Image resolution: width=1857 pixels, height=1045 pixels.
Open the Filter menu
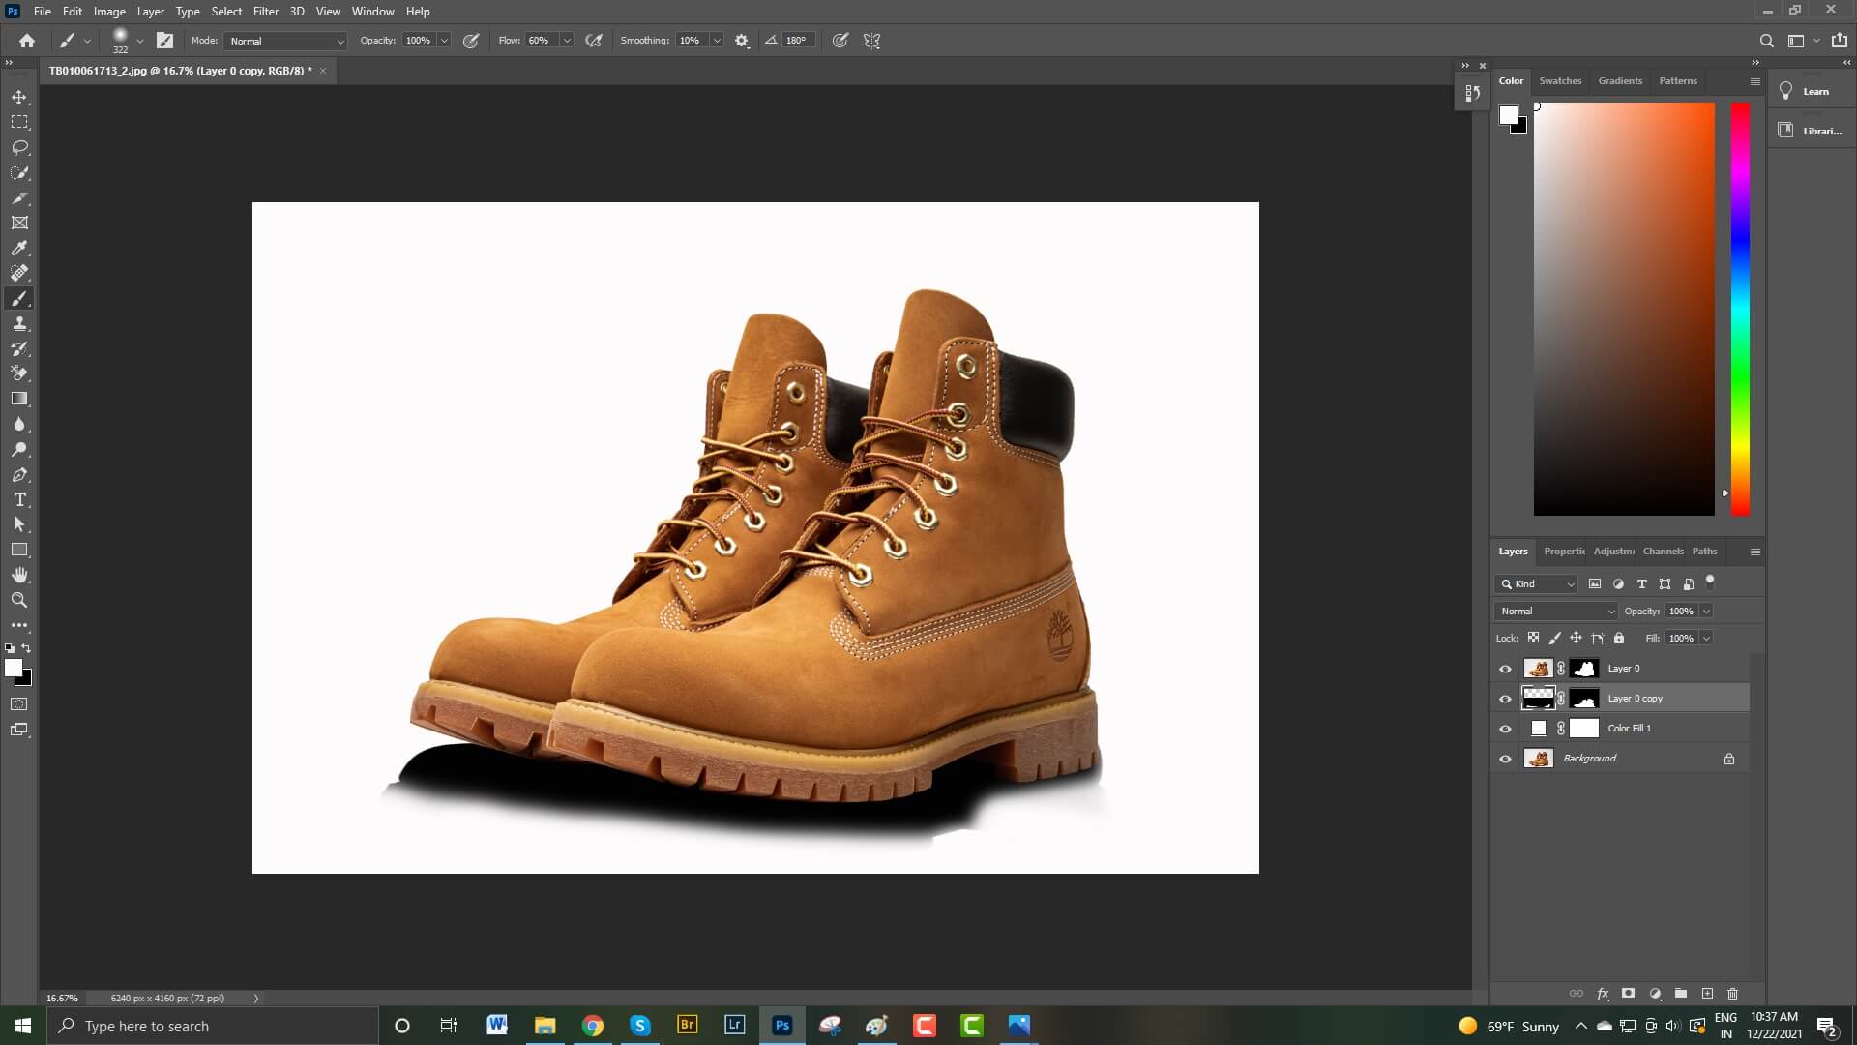point(265,12)
